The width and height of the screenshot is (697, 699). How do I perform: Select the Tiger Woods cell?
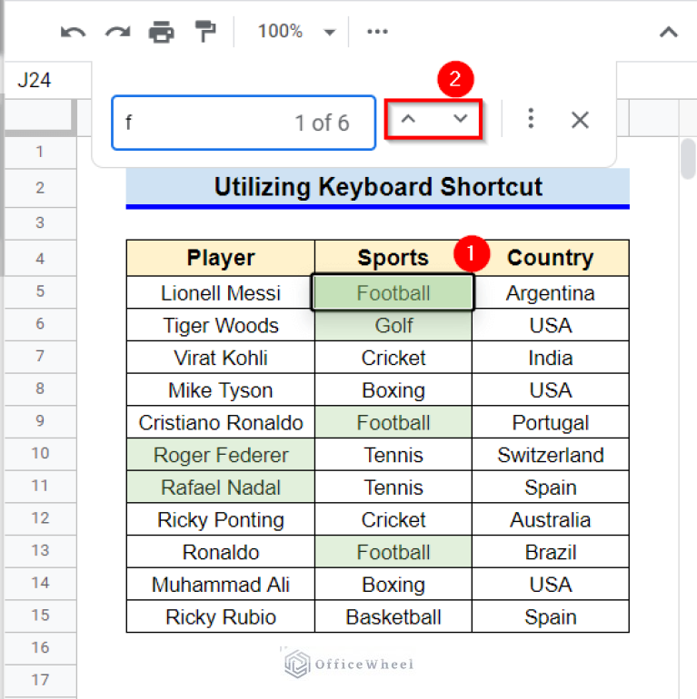(x=221, y=325)
